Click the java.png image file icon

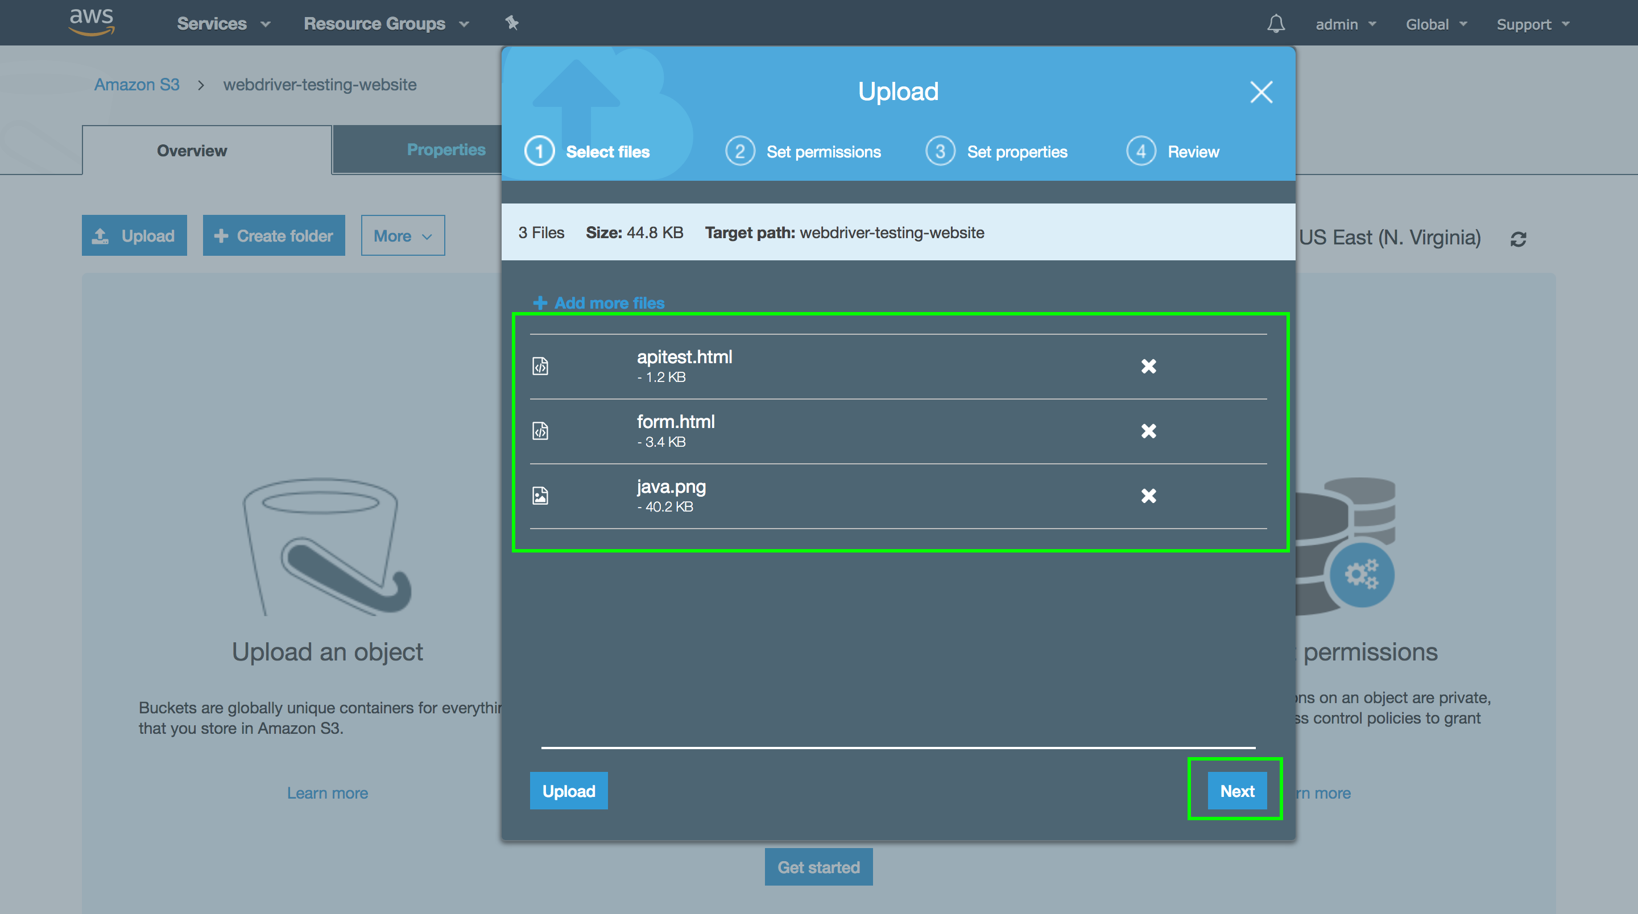click(x=540, y=496)
